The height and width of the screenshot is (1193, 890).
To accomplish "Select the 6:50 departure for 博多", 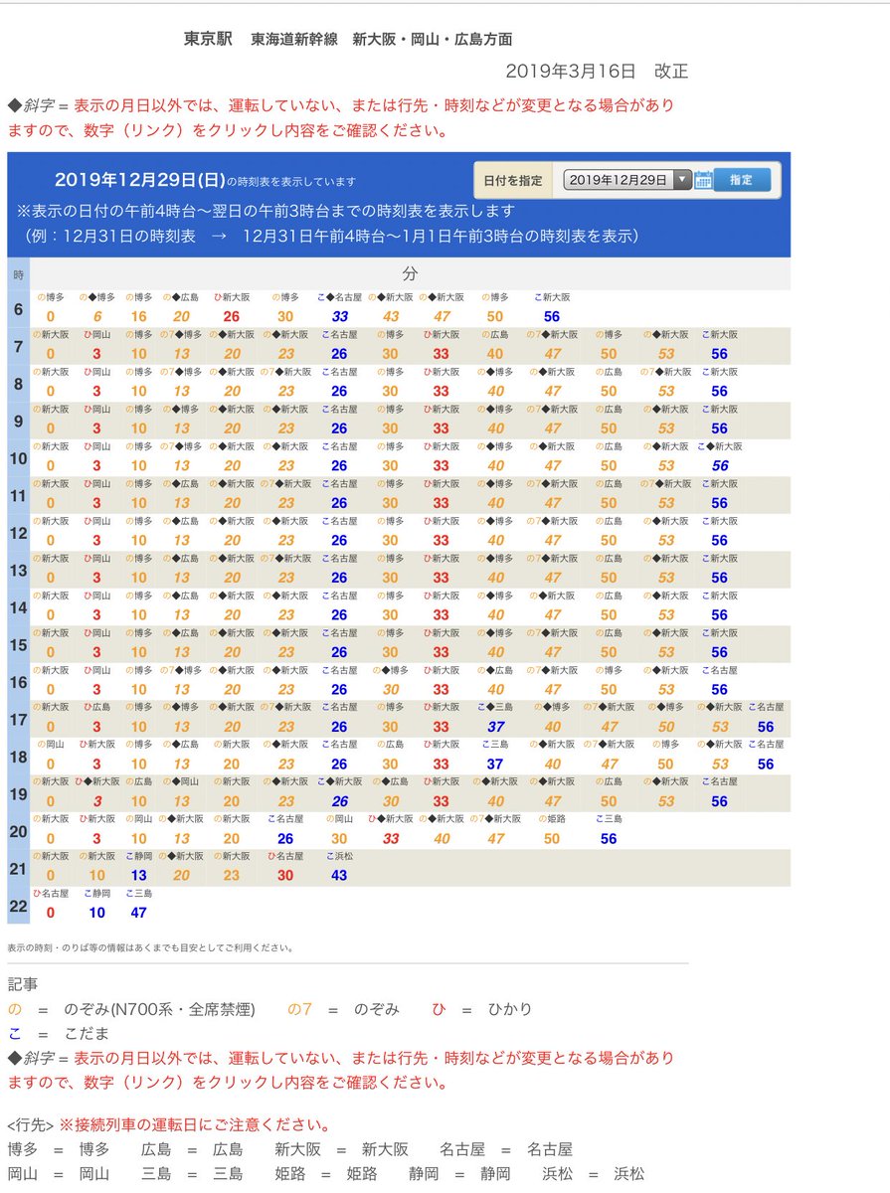I will click(496, 316).
